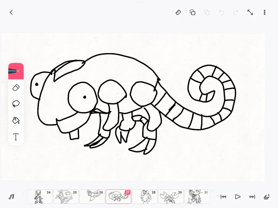Expand canvas to fullscreen with diagonal arrows
Screen dimensions: 278x208
click(250, 12)
